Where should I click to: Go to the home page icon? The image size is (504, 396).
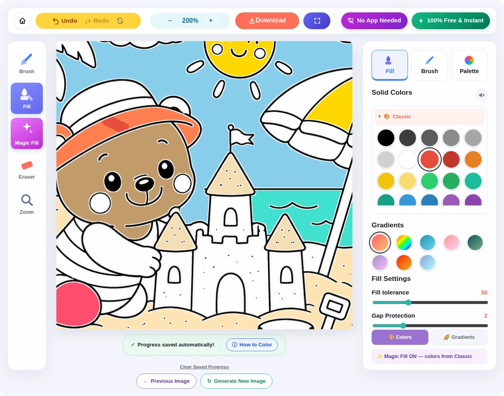(x=22, y=21)
